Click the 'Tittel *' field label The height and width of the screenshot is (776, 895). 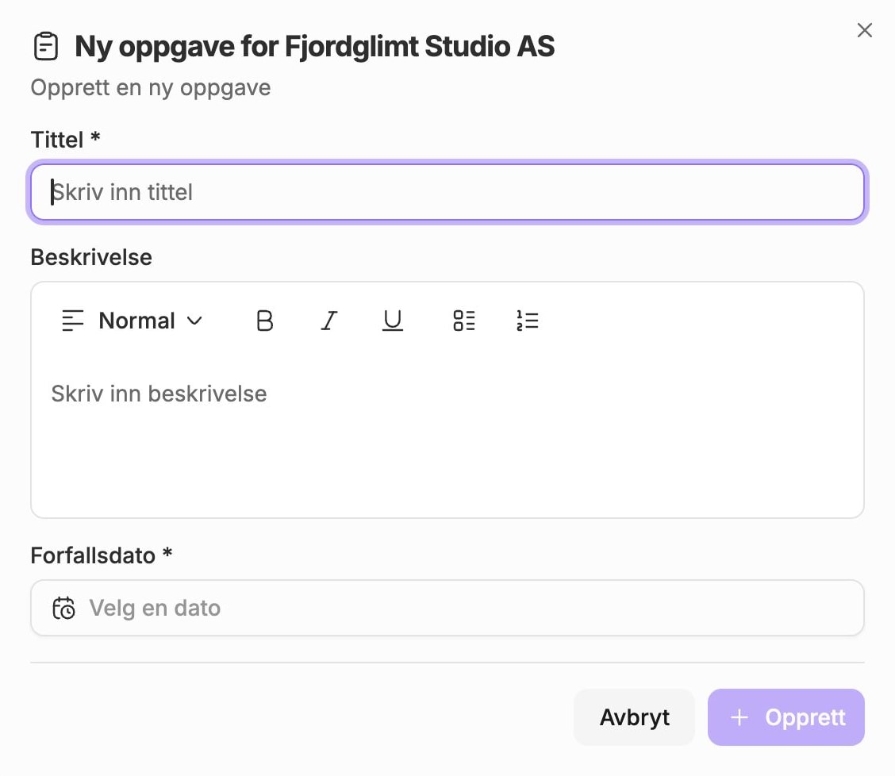click(x=66, y=140)
